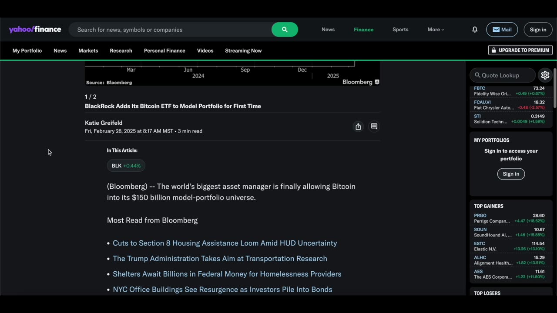Click the Bloomberg chart image
Screen dimensions: 557x313
click(232, 73)
